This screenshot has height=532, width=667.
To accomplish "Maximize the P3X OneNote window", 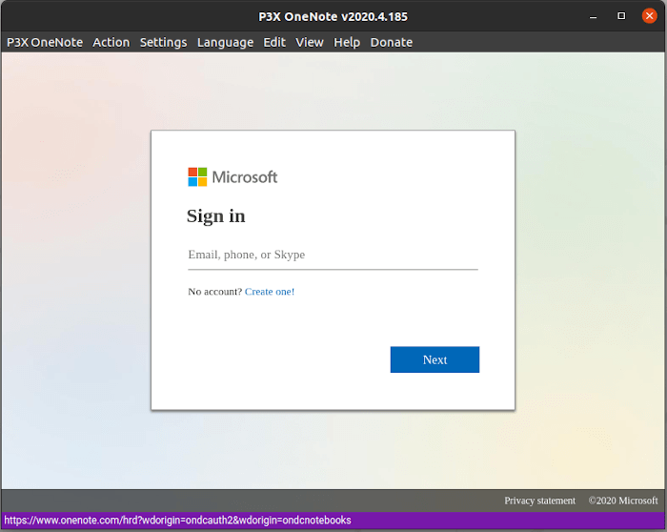I will pyautogui.click(x=621, y=16).
